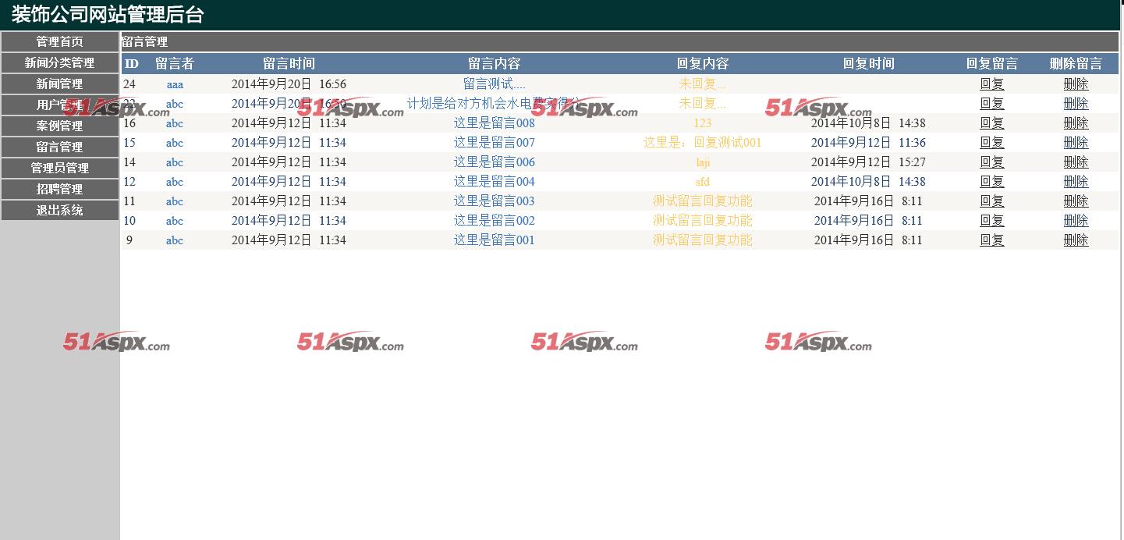Screen dimensions: 1124x540
Task: Delete the 这里是留言001 message
Action: (1076, 240)
